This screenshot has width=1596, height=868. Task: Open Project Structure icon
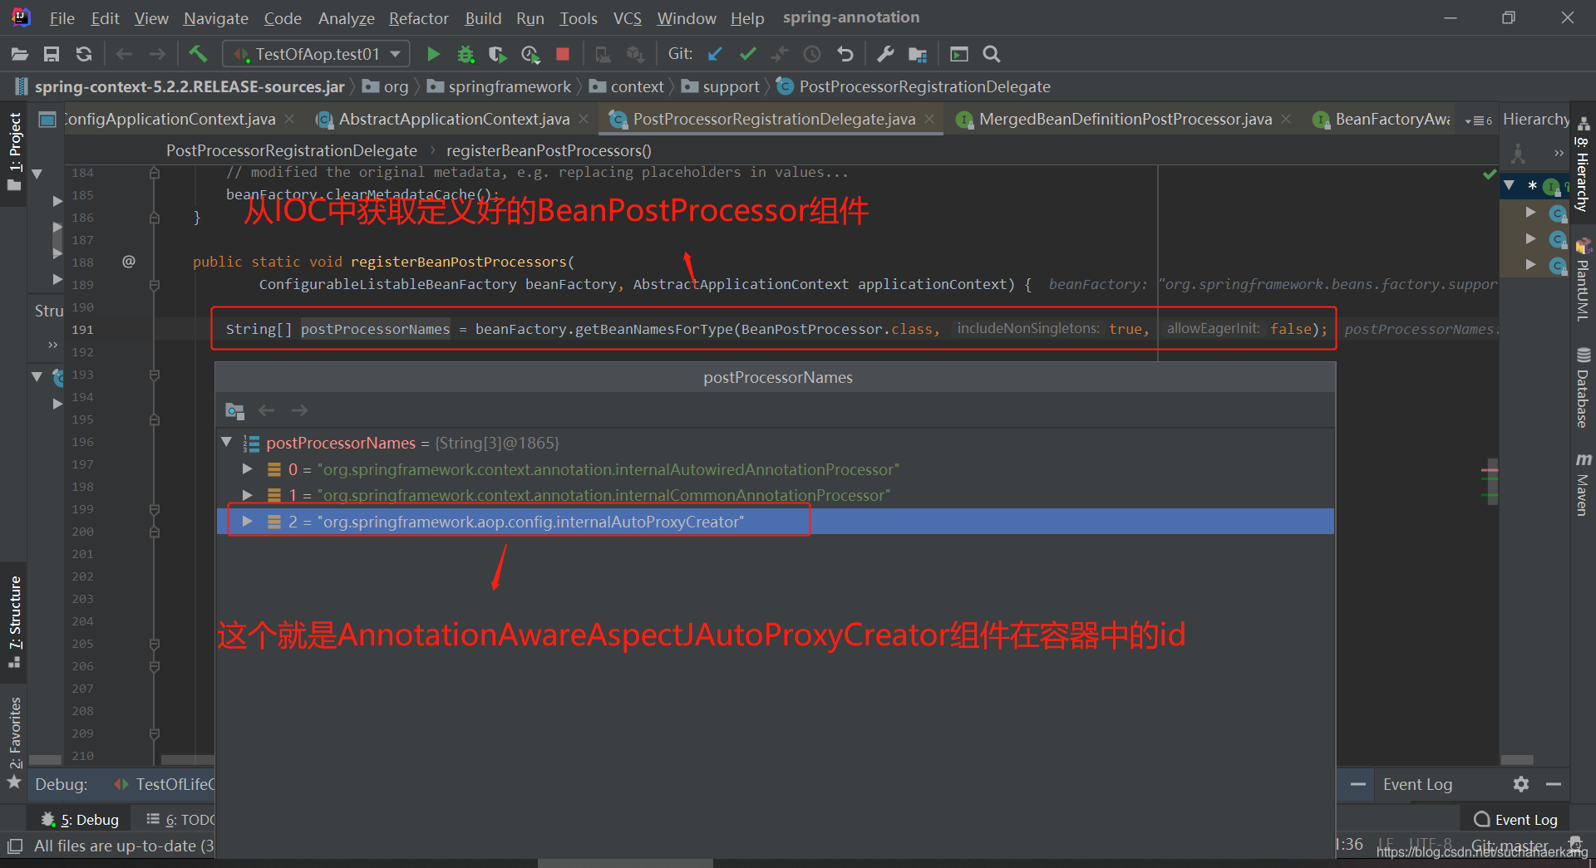(918, 54)
